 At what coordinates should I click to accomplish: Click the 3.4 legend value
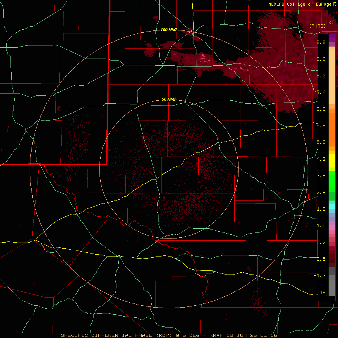pyautogui.click(x=321, y=175)
